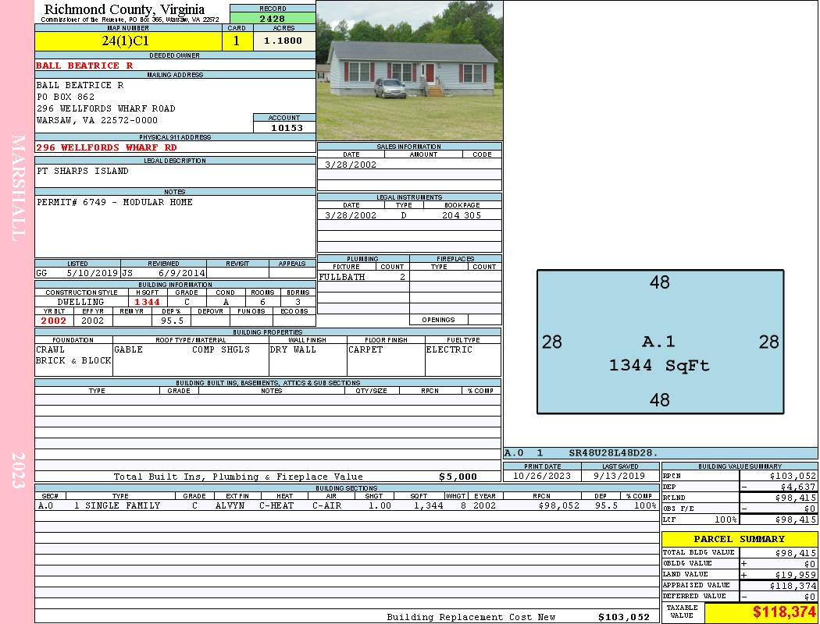The height and width of the screenshot is (624, 820).
Task: Select the reviewed date 6/9/2014
Action: point(181,273)
